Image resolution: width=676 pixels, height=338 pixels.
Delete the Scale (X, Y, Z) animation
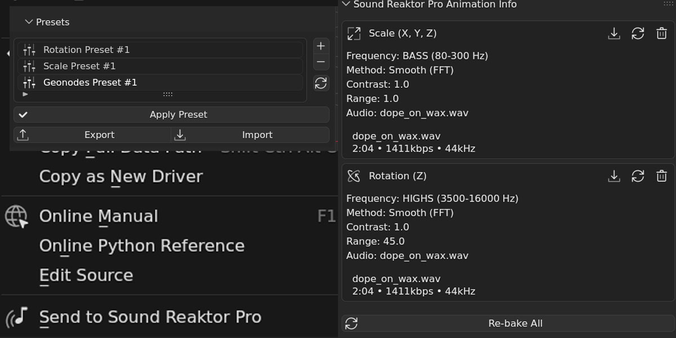coord(661,34)
